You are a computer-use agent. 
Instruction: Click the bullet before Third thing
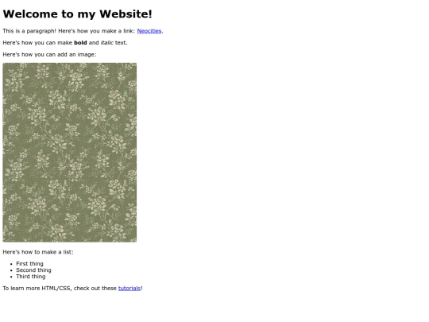(11, 277)
